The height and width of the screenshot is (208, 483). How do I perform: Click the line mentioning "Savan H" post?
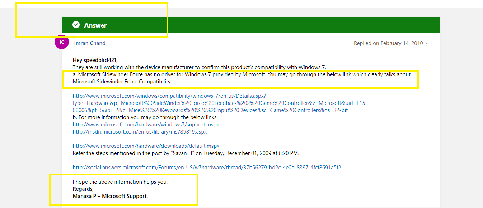pyautogui.click(x=186, y=153)
